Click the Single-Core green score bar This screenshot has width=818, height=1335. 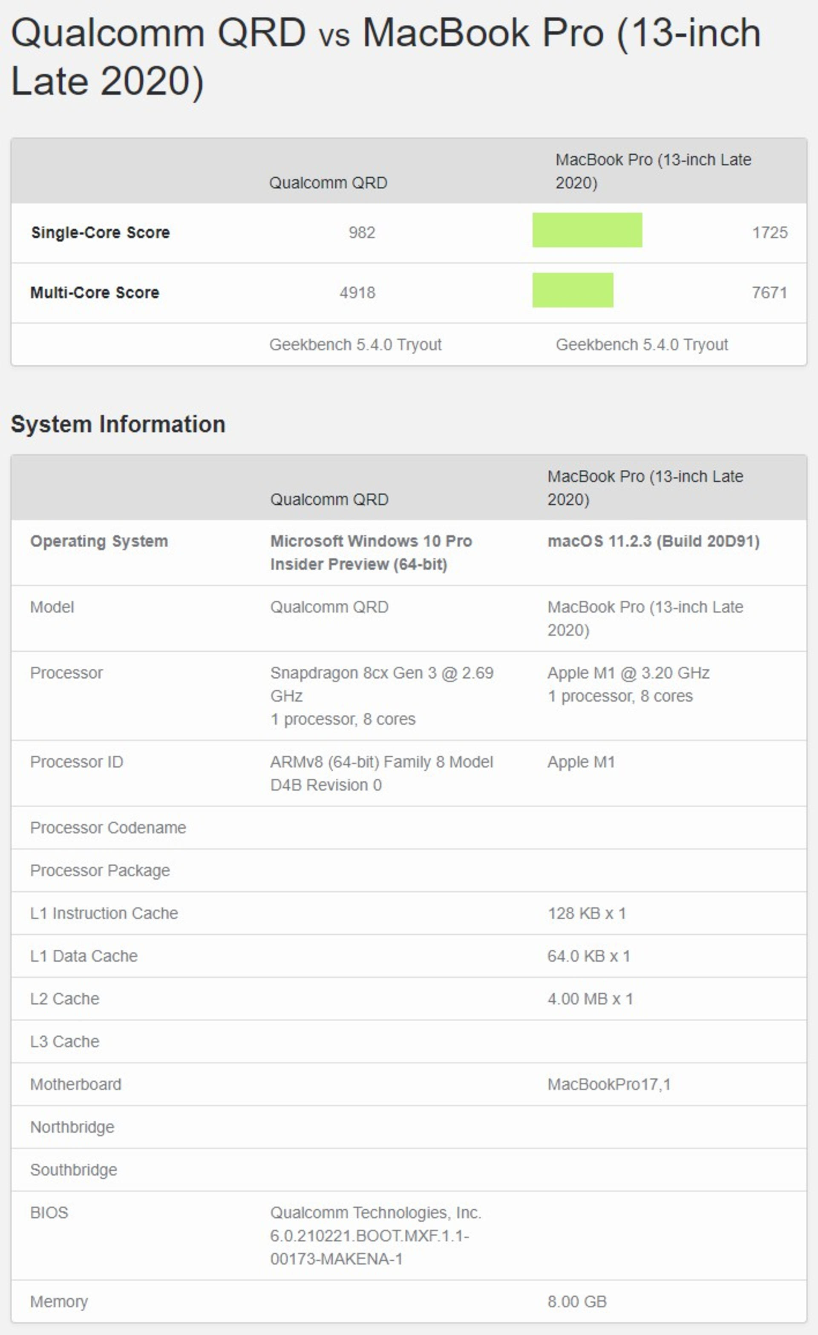587,230
